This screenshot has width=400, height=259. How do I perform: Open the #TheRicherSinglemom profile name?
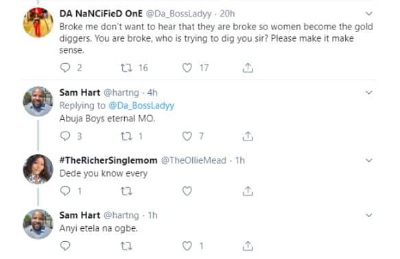[x=108, y=160]
